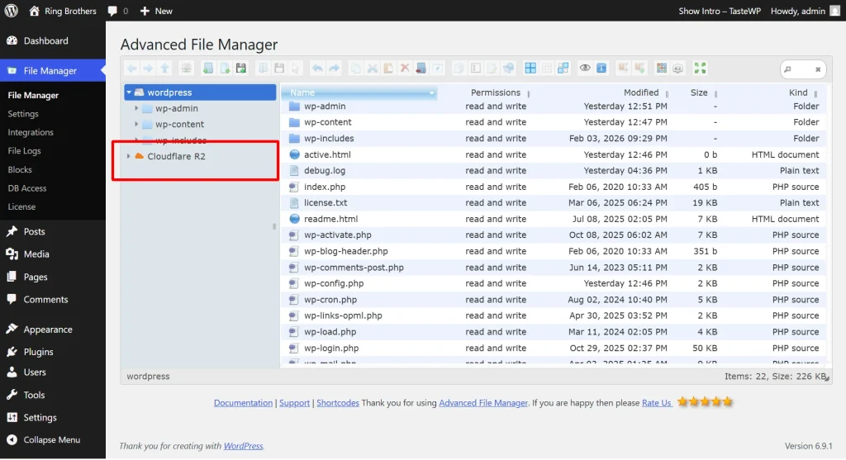Expand the wp-content tree folder arrow

(136, 124)
